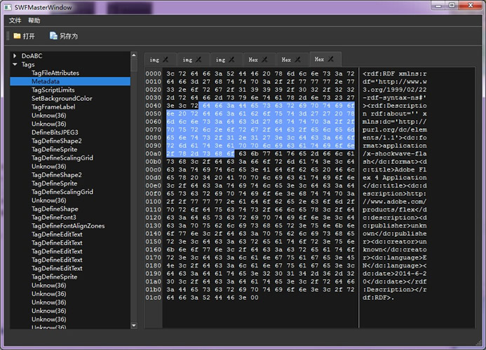Image resolution: width=486 pixels, height=350 pixels.
Task: Select the TagDefineFont3 tree item
Action: click(55, 218)
